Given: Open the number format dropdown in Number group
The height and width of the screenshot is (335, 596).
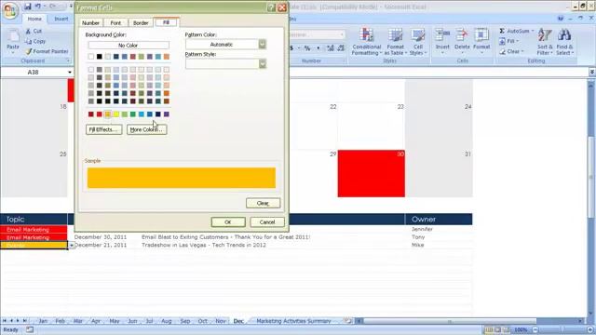Looking at the screenshot, I should (342, 34).
